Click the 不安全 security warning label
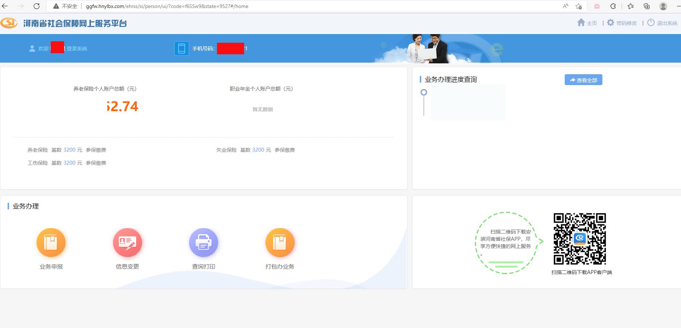 (x=67, y=6)
